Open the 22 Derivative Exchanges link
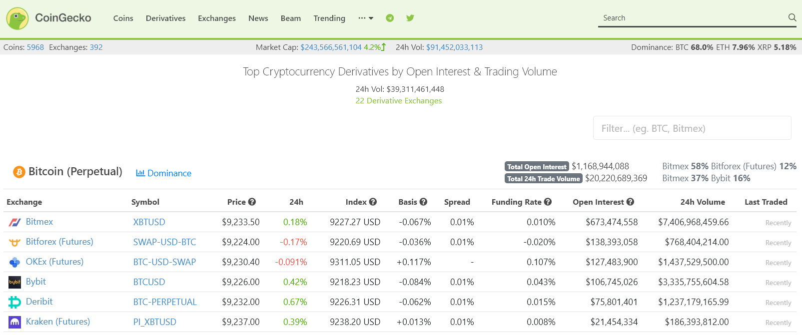This screenshot has width=802, height=335. 398,100
